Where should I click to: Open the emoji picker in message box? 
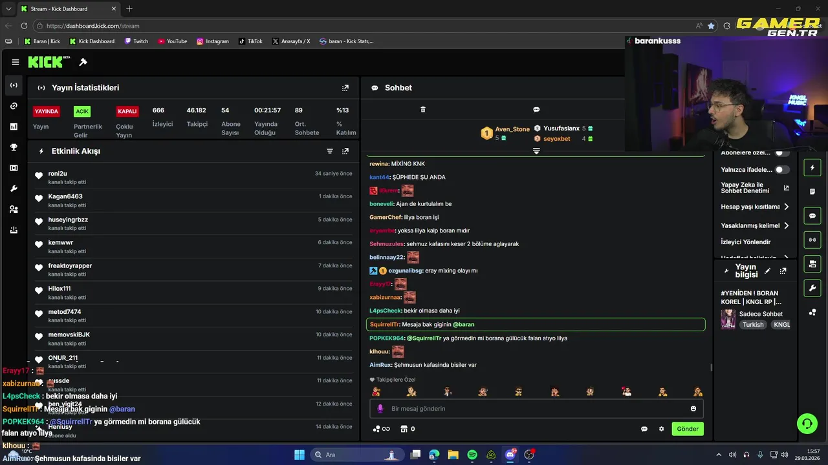coord(693,409)
